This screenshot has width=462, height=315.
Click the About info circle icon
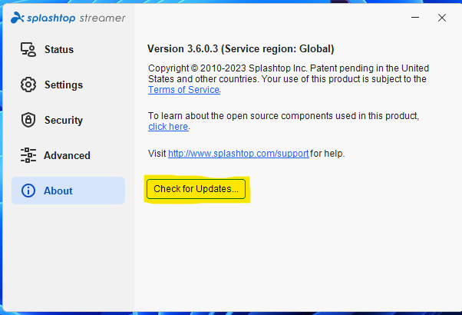tap(28, 191)
